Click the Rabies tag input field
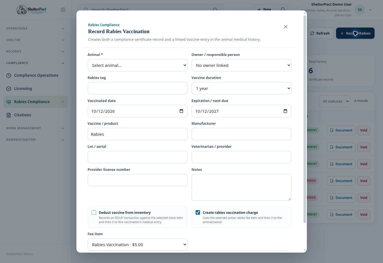The width and height of the screenshot is (383, 263). [x=137, y=88]
